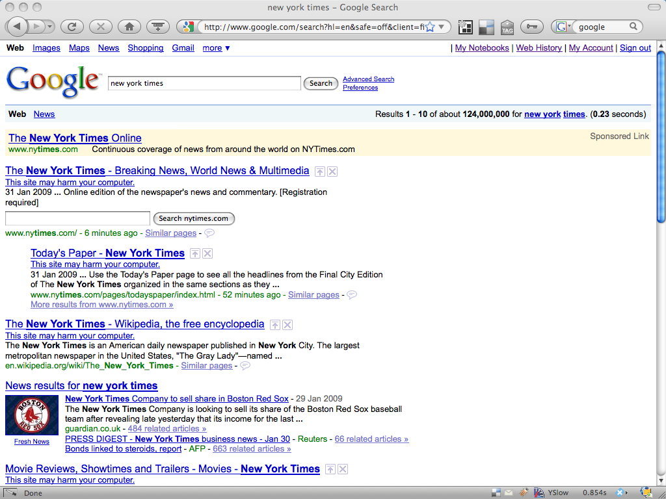Click comment bubble icon for Today's Paper result
Image resolution: width=666 pixels, height=499 pixels.
(352, 294)
